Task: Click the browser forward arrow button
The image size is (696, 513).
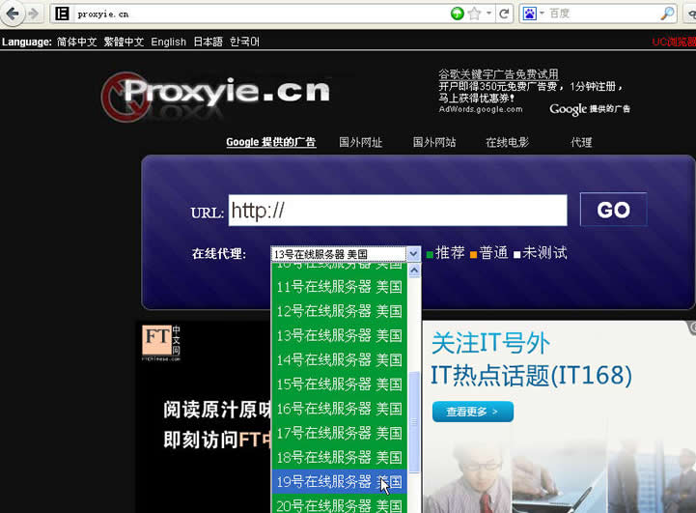Action: [x=33, y=14]
